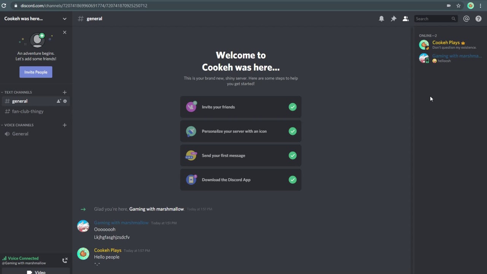This screenshot has height=274, width=487.
Task: Open help question mark icon
Action: (478, 19)
